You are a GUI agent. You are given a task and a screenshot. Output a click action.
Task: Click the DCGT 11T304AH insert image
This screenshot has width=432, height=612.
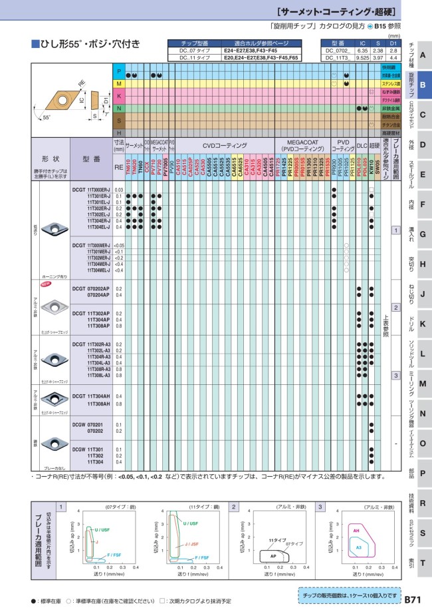pyautogui.click(x=52, y=400)
